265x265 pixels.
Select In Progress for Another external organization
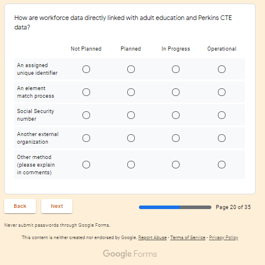pos(175,138)
